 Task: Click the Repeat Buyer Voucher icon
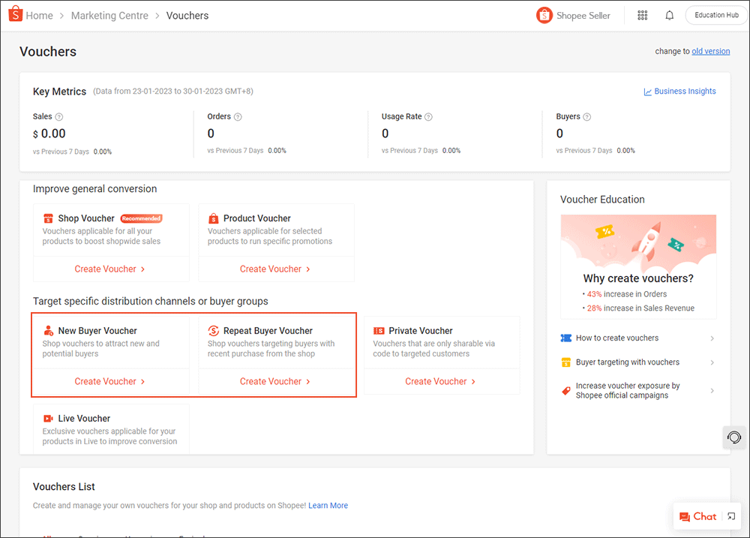tap(214, 330)
